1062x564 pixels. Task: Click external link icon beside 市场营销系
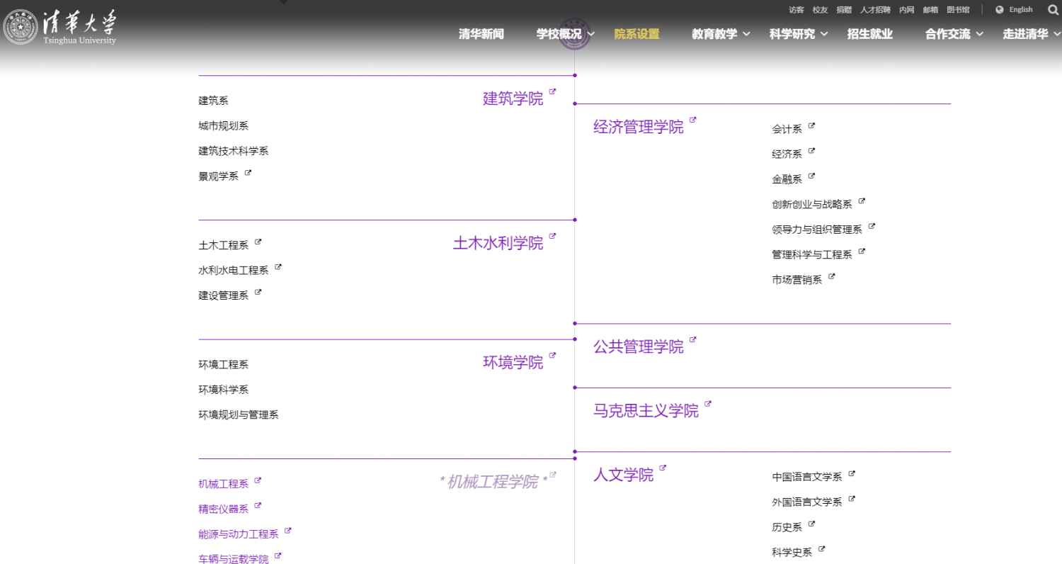tap(831, 277)
